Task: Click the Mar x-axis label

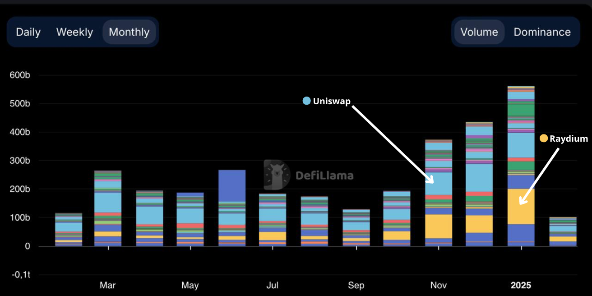Action: click(x=107, y=285)
